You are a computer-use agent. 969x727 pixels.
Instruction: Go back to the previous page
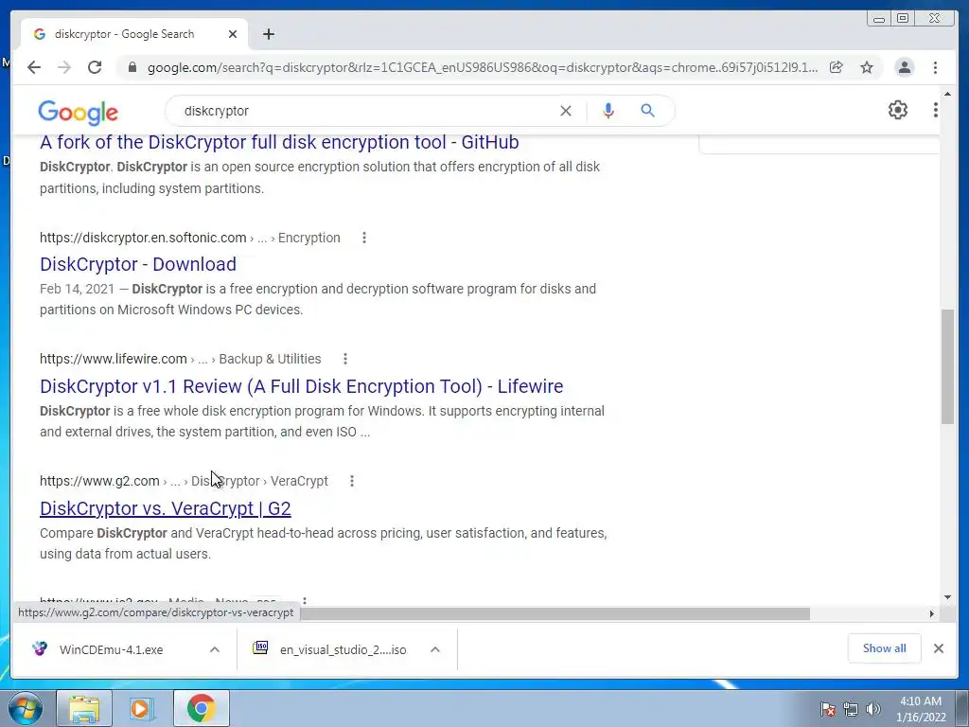(x=34, y=67)
